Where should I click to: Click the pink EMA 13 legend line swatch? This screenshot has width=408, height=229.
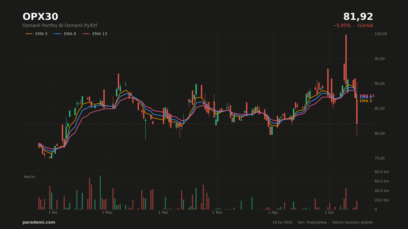(x=86, y=34)
